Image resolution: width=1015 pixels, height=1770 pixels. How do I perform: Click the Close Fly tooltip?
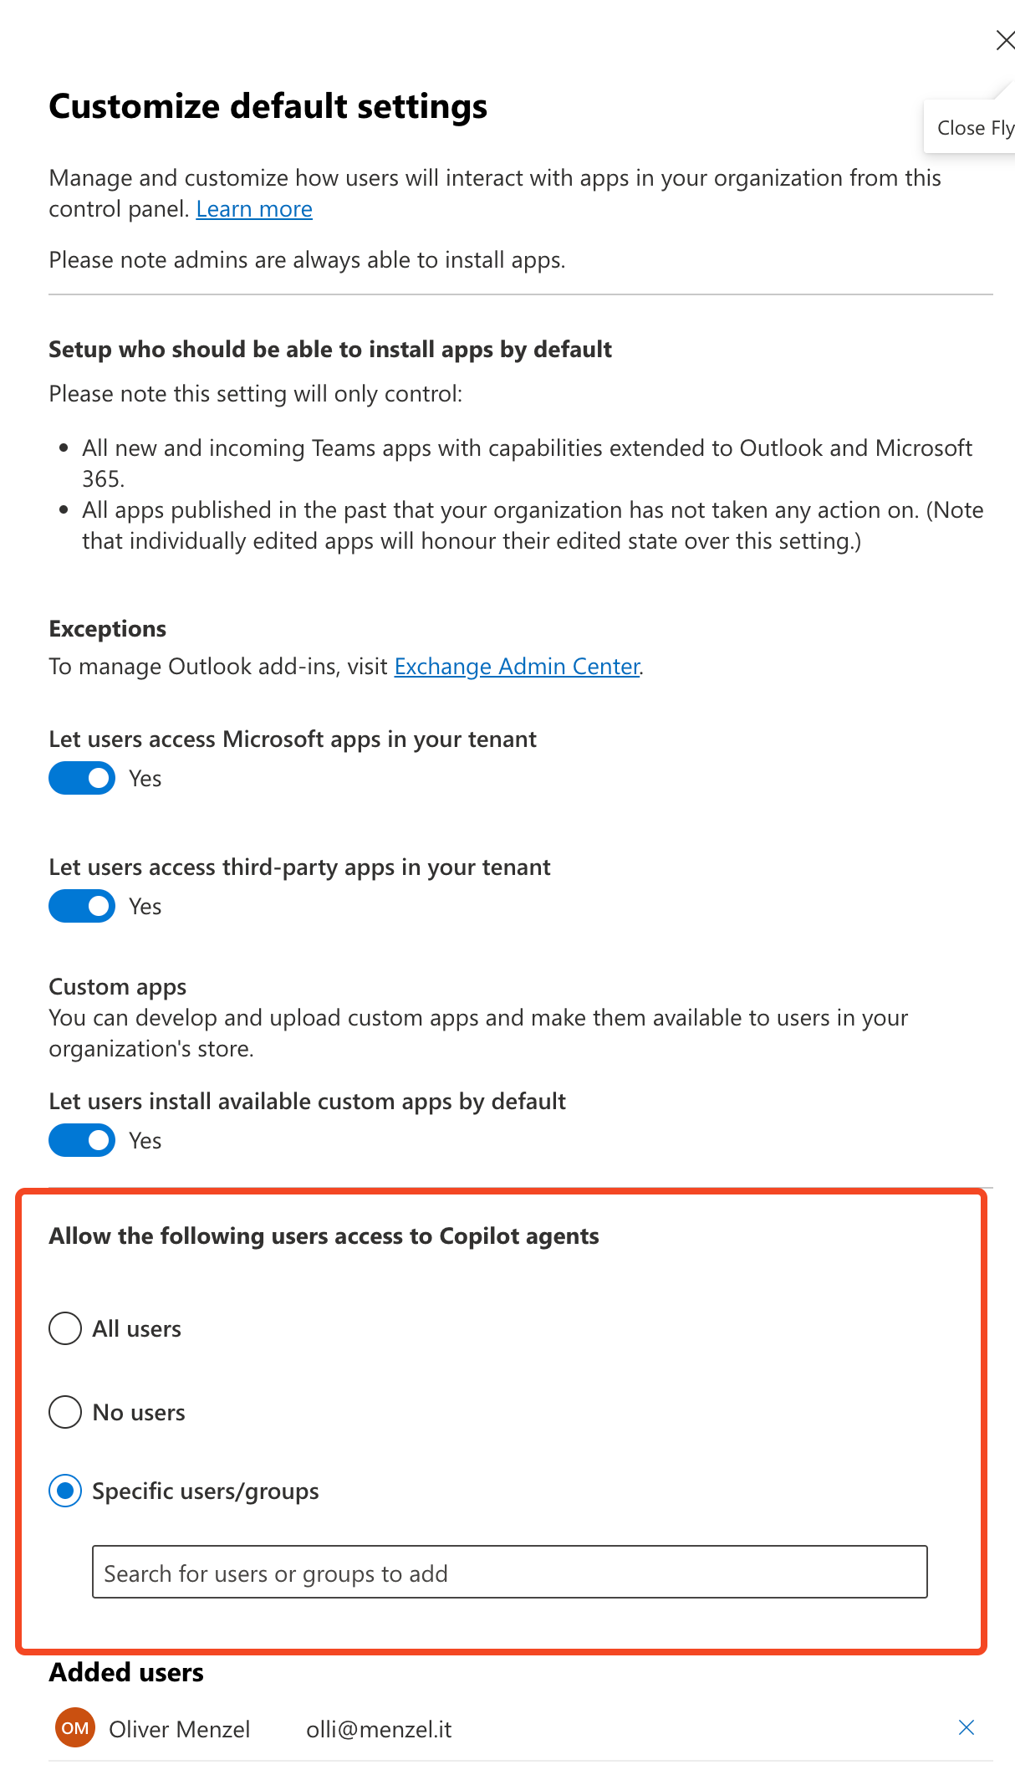click(973, 128)
